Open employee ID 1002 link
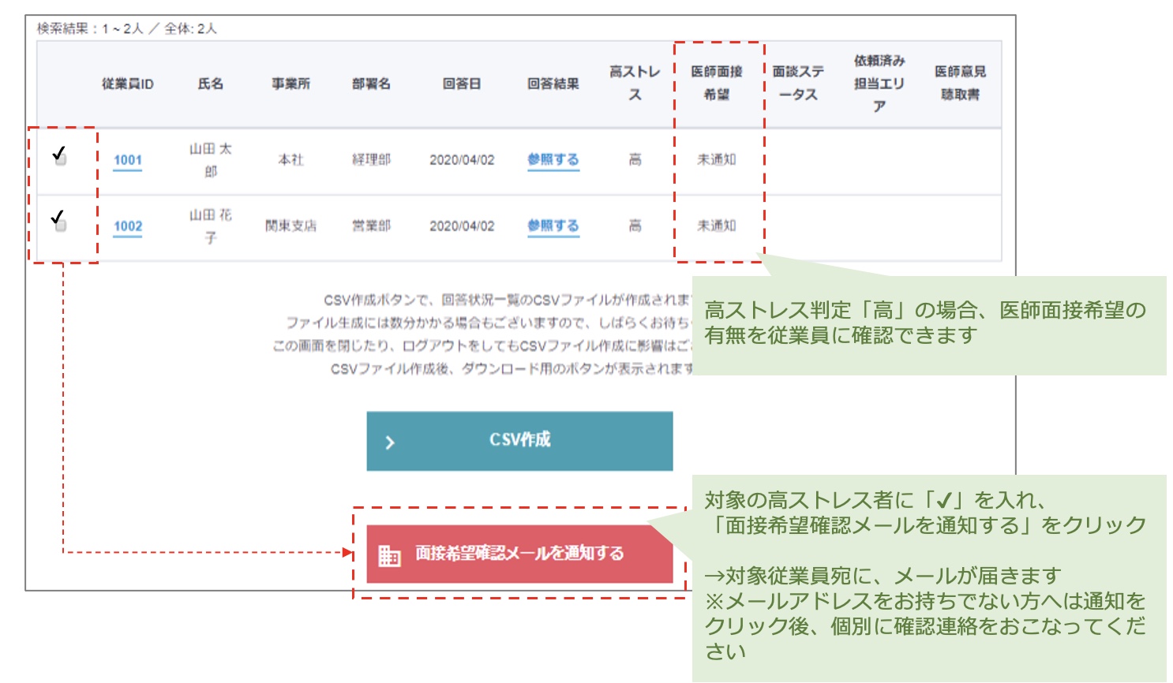Viewport: 1173px width, 683px height. (x=128, y=226)
